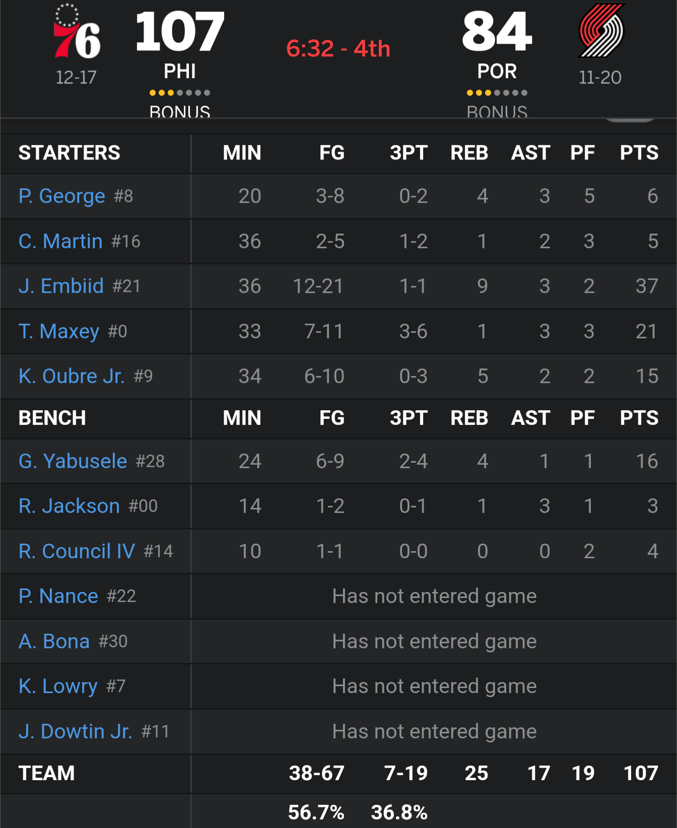This screenshot has width=677, height=828.
Task: Tap the PHI timeout dots indicator
Action: point(180,93)
